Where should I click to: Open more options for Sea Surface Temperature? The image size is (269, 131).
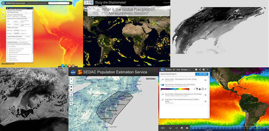(x=194, y=89)
